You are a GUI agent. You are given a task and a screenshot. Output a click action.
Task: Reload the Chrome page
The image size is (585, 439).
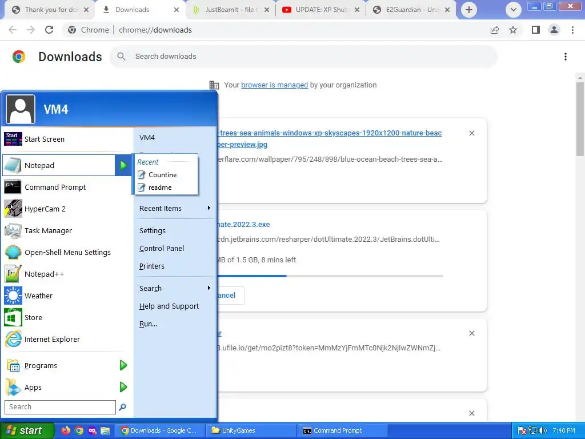pos(49,30)
